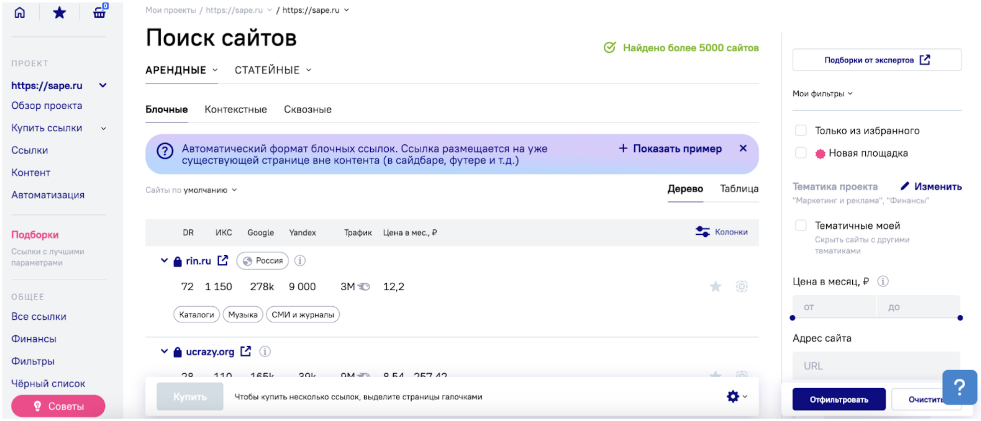Open the shopping basket icon
Viewport: 981px width, 421px height.
99,12
